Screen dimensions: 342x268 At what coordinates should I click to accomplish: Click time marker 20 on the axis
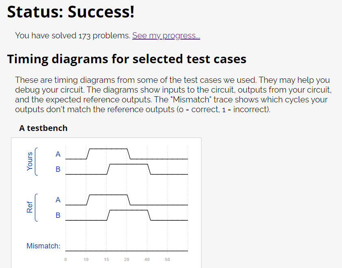127,259
